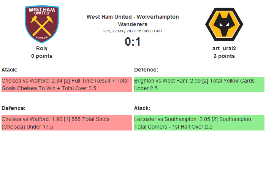The width and height of the screenshot is (266, 175).
Task: Click the Sun, 22 May 2022 match date
Action: pos(133,31)
